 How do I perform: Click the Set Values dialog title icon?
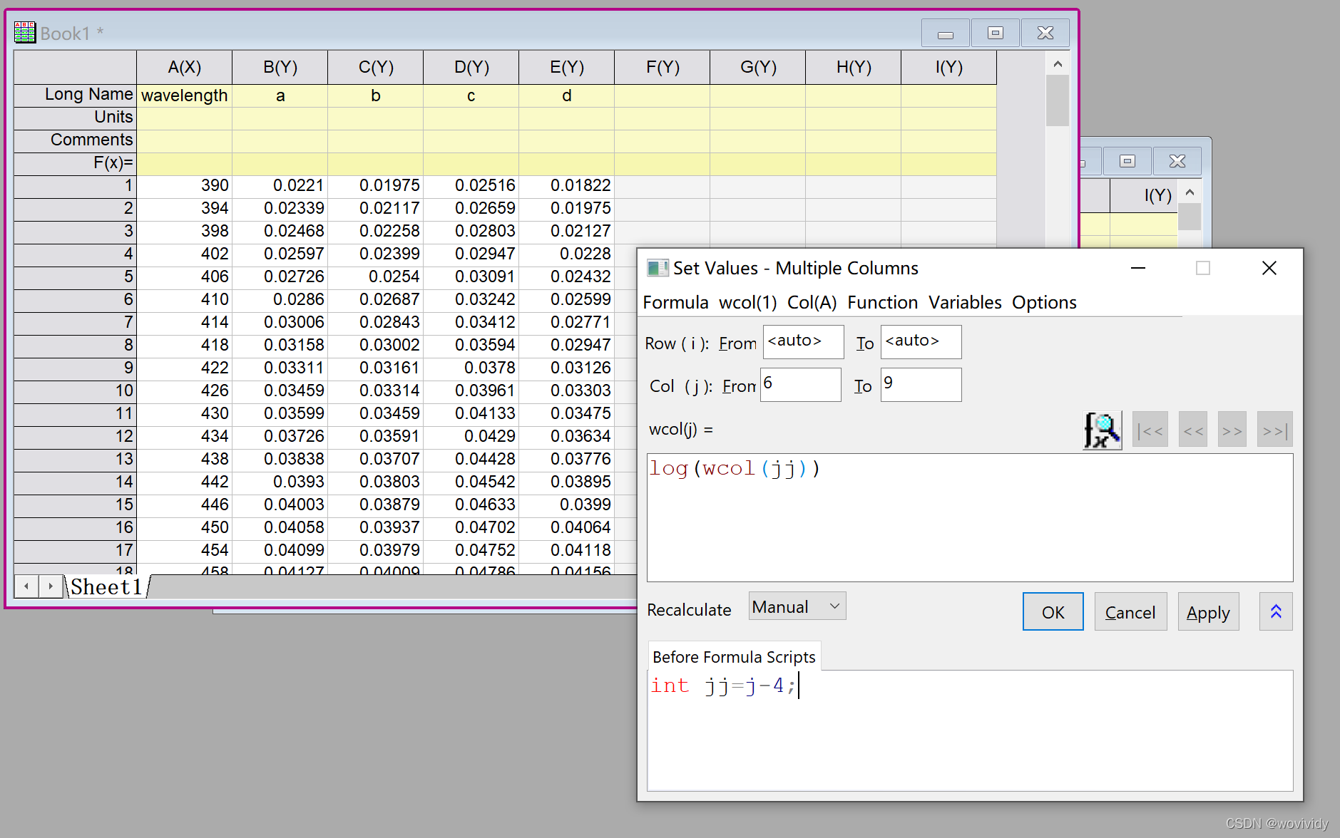click(657, 269)
